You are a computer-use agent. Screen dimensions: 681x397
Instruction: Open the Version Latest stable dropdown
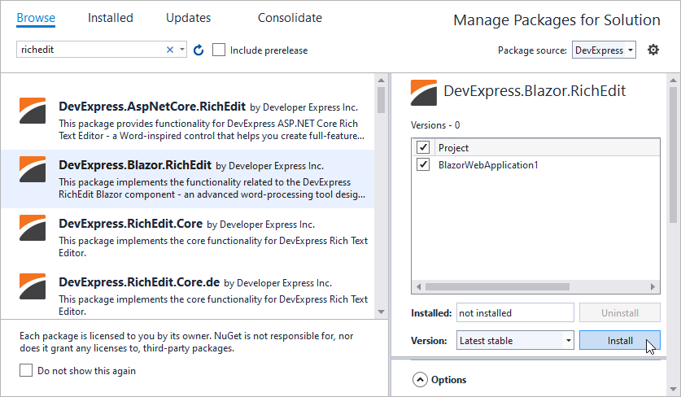click(x=515, y=341)
